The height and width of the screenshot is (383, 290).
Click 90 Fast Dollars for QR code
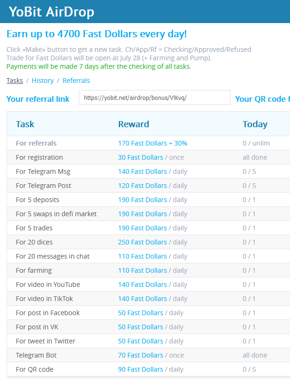pyautogui.click(x=141, y=369)
